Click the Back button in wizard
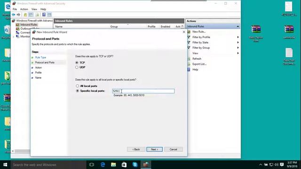This screenshot has height=169, width=301. (136, 149)
